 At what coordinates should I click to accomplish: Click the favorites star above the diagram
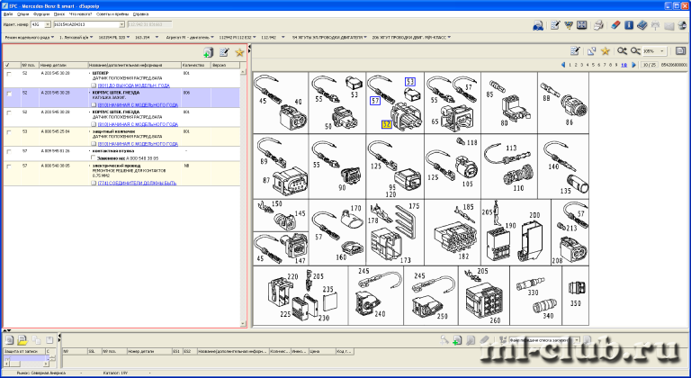pos(606,51)
